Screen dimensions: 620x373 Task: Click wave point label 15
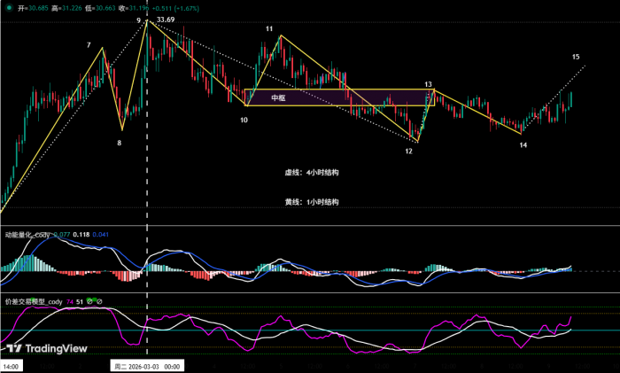[x=576, y=57]
